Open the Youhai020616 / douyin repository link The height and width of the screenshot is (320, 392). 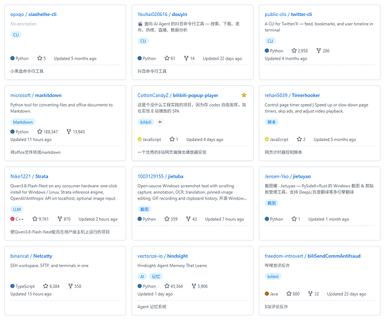click(x=162, y=14)
